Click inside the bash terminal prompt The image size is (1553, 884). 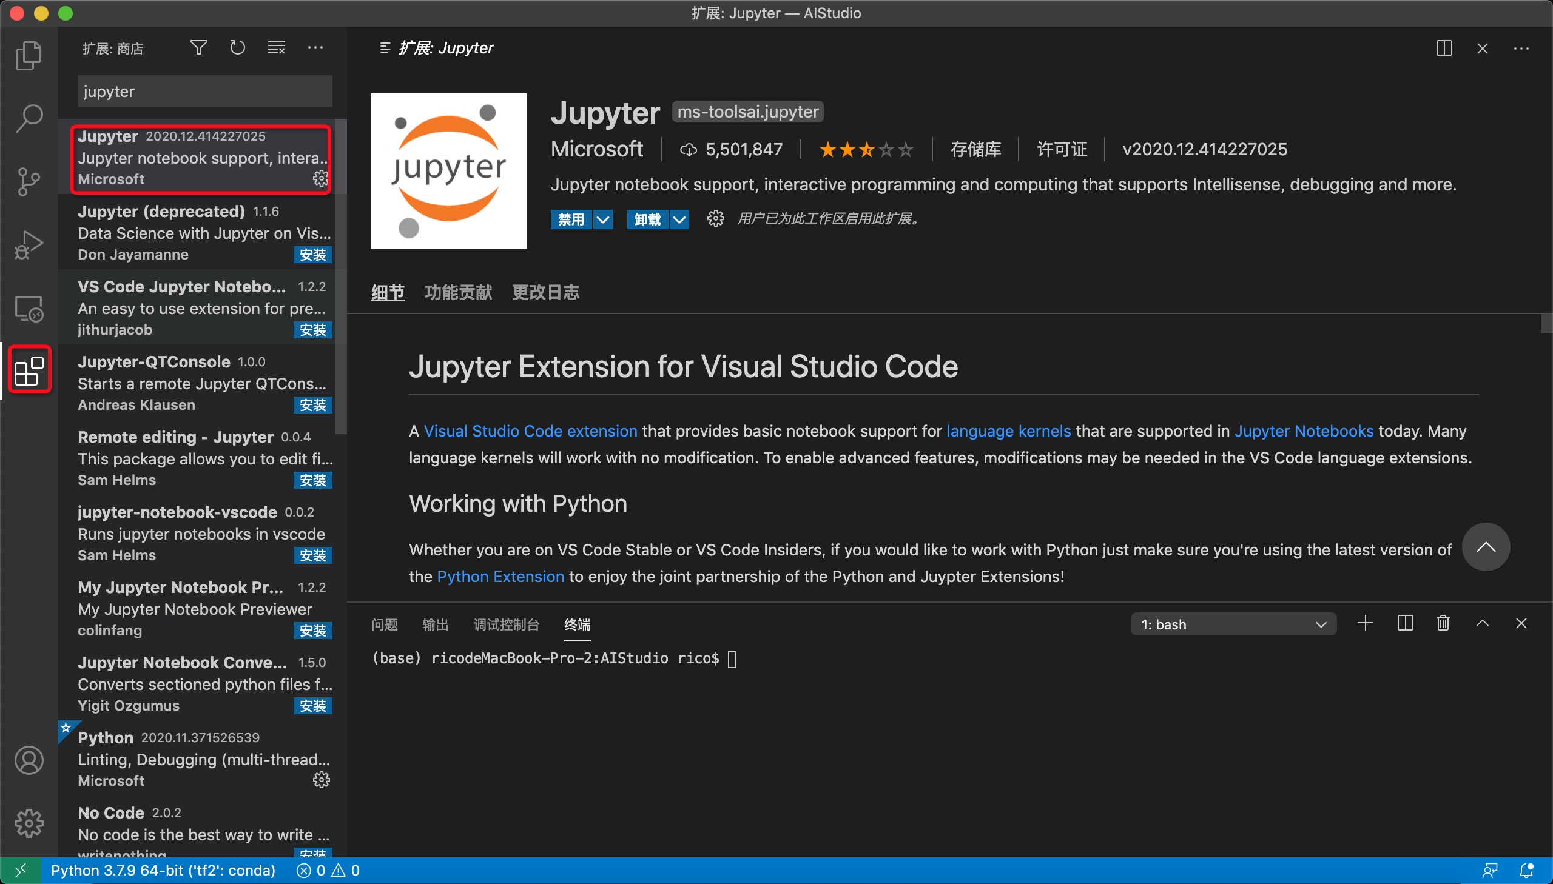[732, 658]
